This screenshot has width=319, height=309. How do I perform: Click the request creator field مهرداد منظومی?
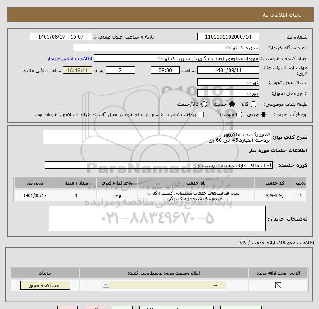click(176, 58)
